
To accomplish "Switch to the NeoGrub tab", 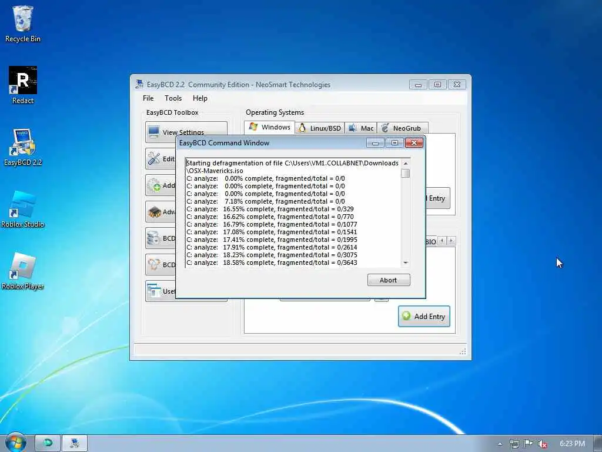I will [x=403, y=128].
